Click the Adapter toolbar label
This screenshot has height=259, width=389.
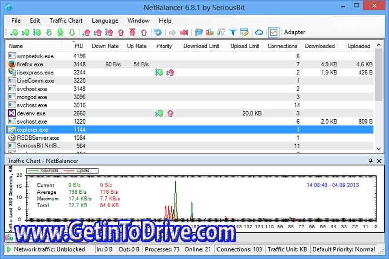pyautogui.click(x=294, y=32)
